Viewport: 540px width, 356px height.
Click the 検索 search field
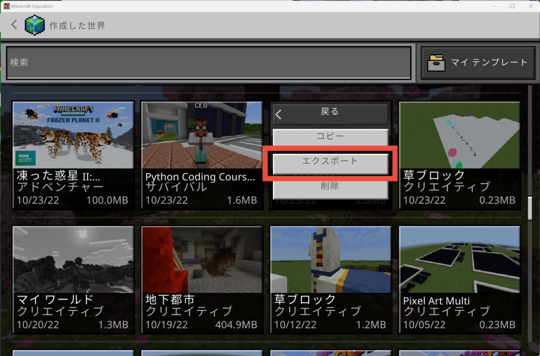[209, 63]
